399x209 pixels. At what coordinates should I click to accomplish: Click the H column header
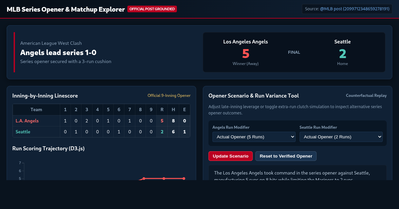tap(173, 109)
